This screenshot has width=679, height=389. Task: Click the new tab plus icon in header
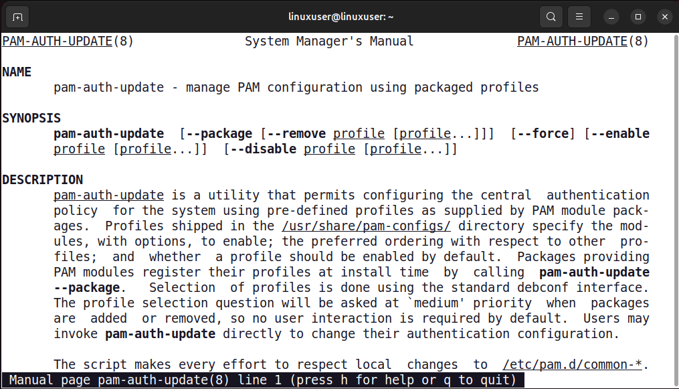pyautogui.click(x=17, y=16)
